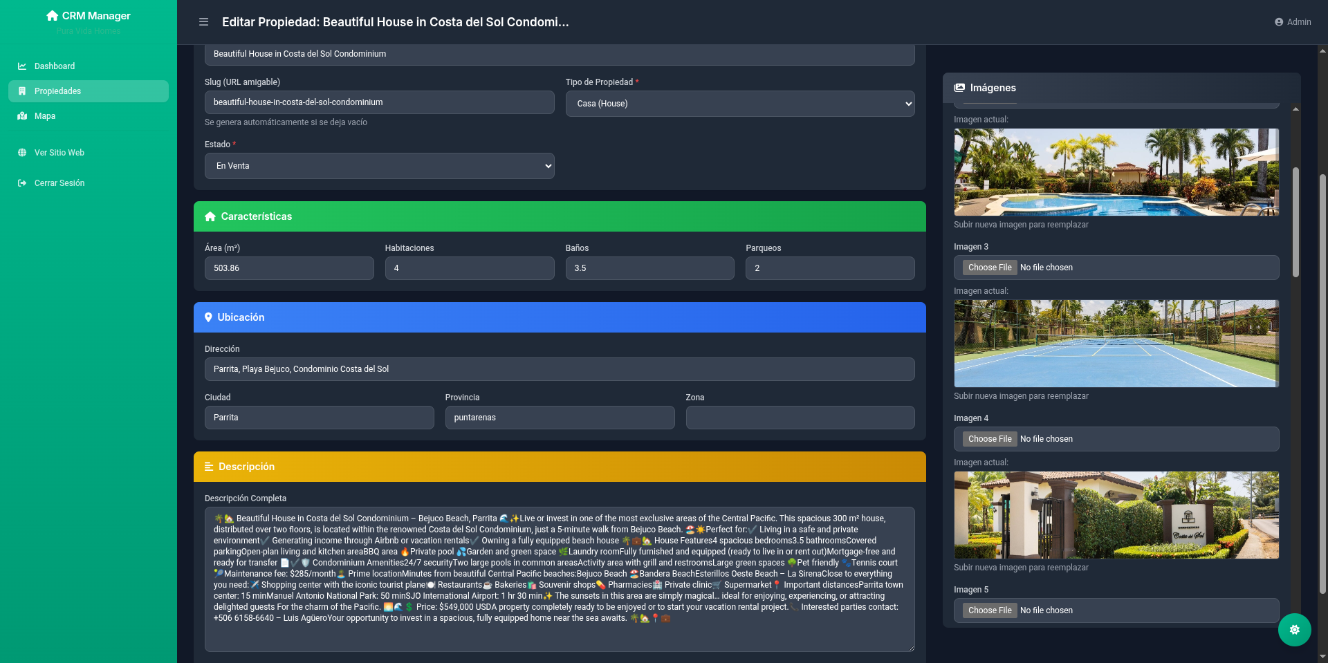Image resolution: width=1328 pixels, height=663 pixels.
Task: Click the tennis court image thumbnail
Action: [x=1116, y=344]
